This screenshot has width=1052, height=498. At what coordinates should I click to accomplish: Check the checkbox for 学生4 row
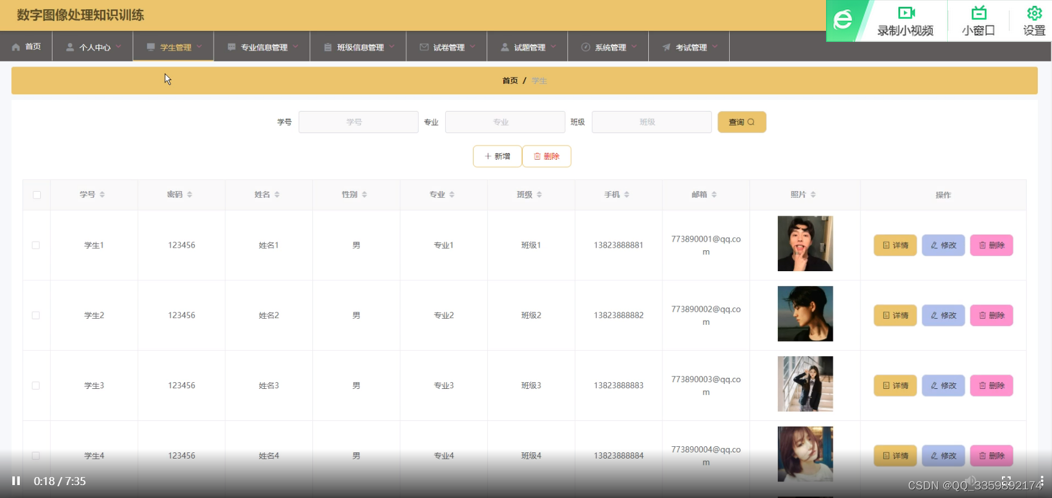pyautogui.click(x=36, y=456)
